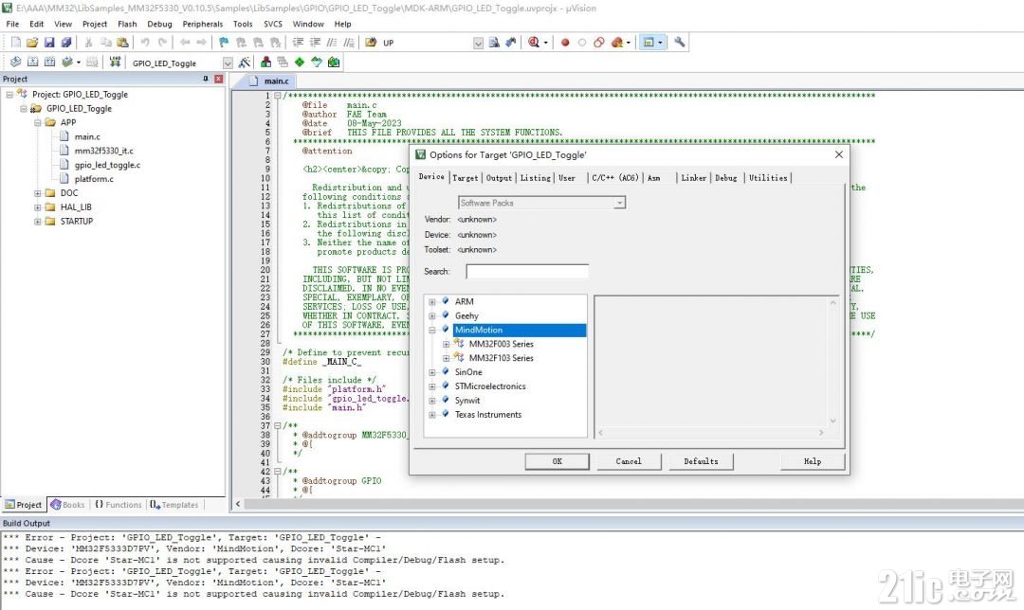Click Cancel in the Options dialog
The width and height of the screenshot is (1024, 610).
pyautogui.click(x=629, y=461)
